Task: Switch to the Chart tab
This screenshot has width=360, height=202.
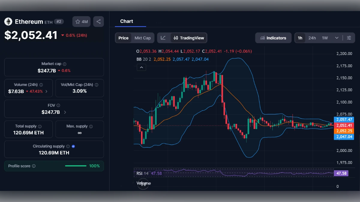Action: pos(127,21)
